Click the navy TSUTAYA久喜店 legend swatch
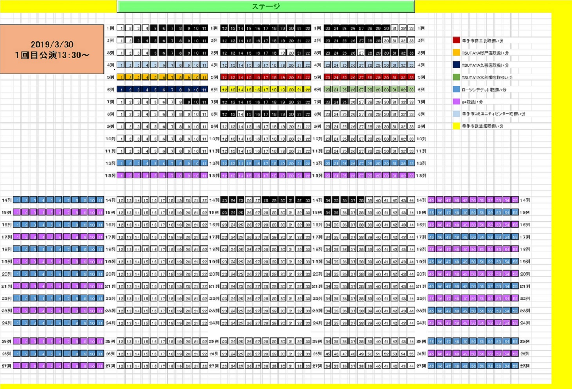The height and width of the screenshot is (389, 572). (x=456, y=65)
